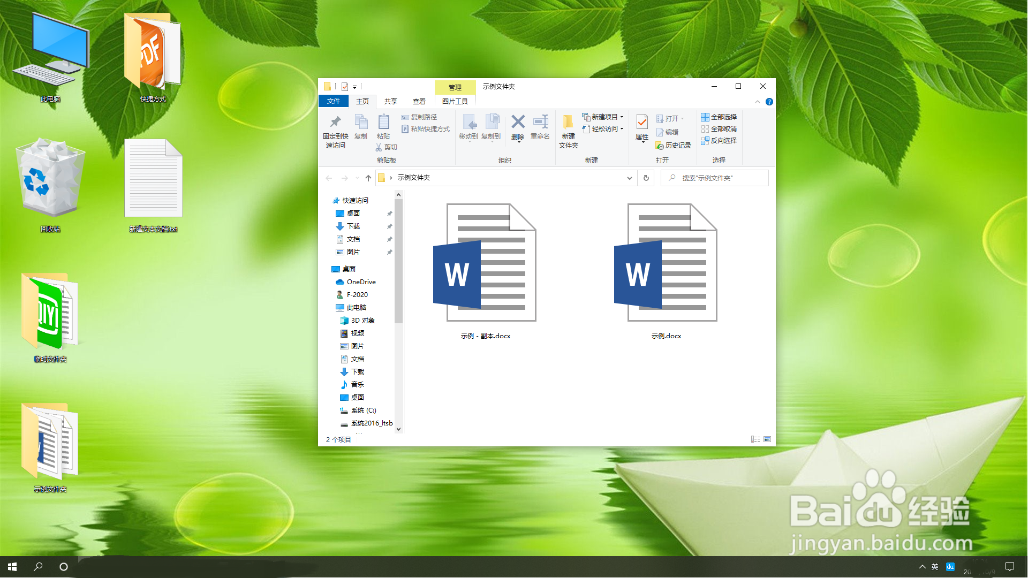Click the New Folder (新建文件夹) icon
1028x578 pixels.
[x=568, y=123]
